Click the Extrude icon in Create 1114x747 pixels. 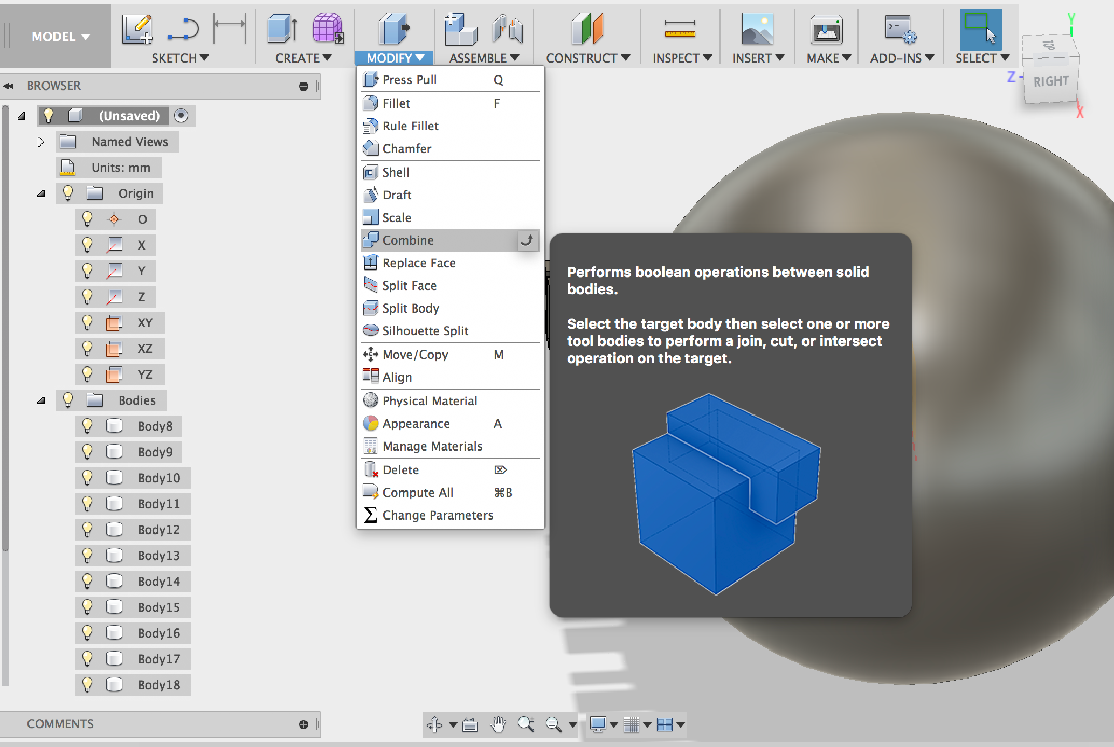(x=282, y=29)
